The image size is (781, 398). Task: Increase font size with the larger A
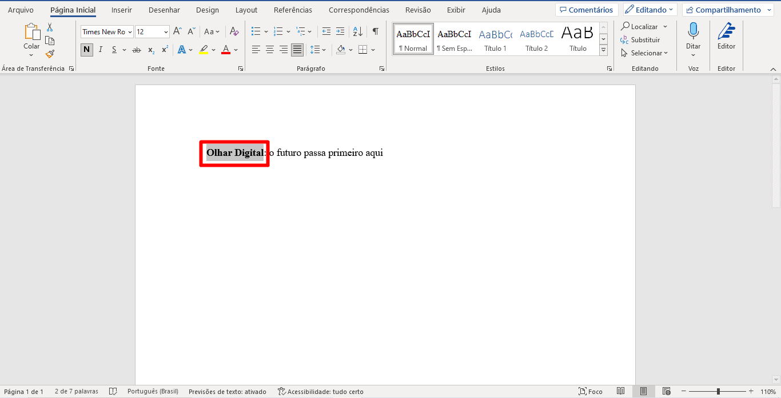click(177, 31)
